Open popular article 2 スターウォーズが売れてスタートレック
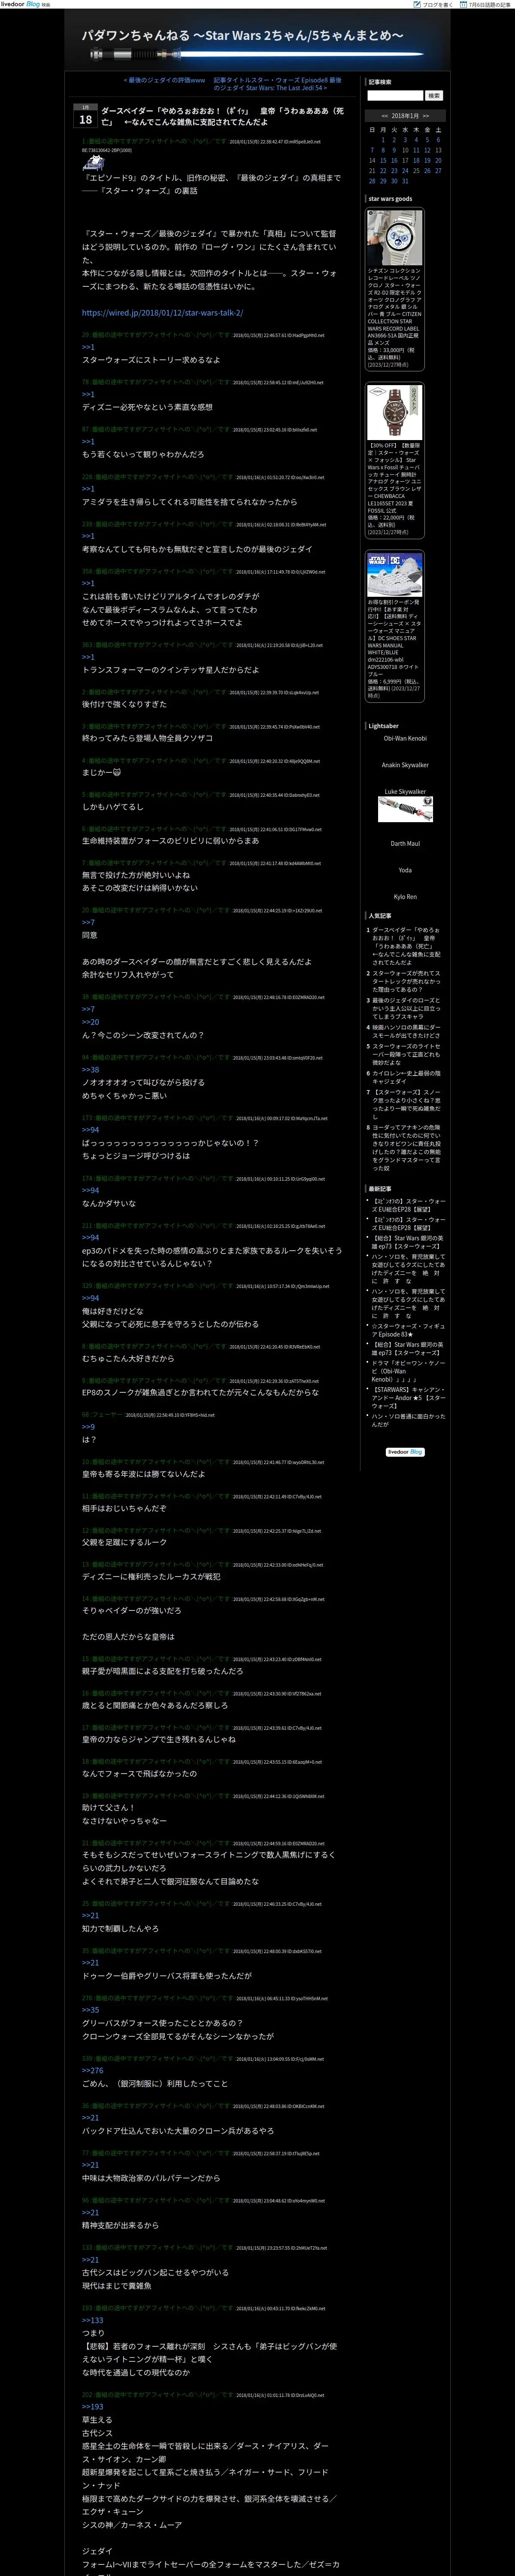 tap(406, 981)
